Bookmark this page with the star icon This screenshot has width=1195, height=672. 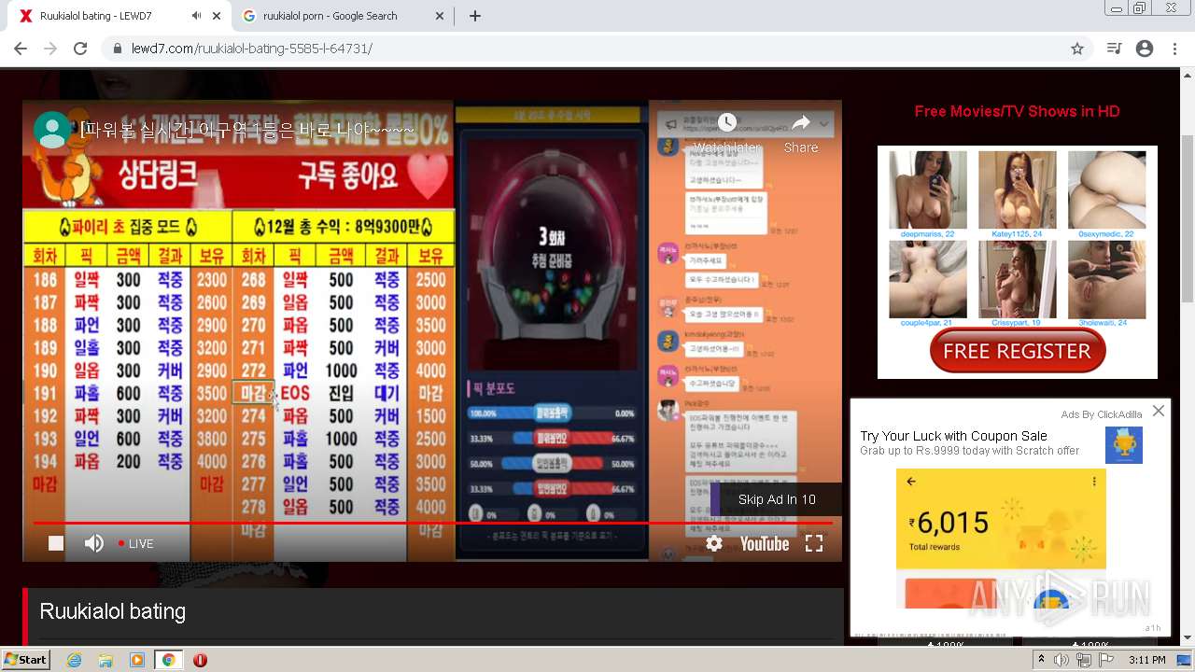[x=1077, y=49]
